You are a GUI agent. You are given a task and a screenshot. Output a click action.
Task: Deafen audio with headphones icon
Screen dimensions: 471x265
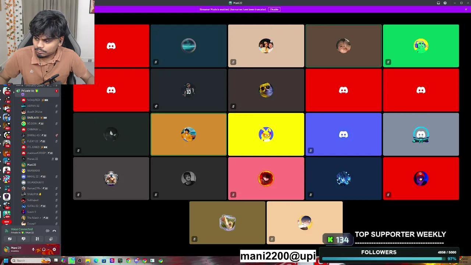tap(43, 250)
